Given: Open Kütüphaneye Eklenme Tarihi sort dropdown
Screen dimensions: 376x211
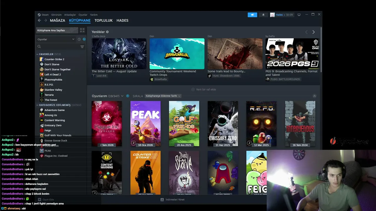Looking at the screenshot, I should pyautogui.click(x=163, y=96).
